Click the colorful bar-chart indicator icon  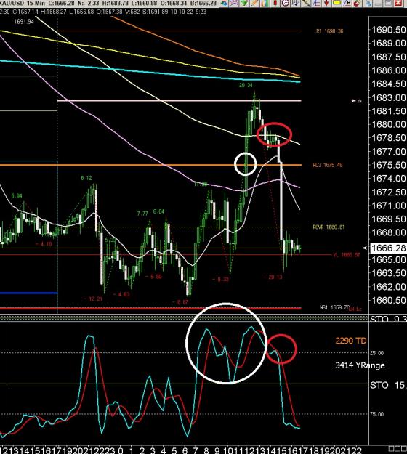[x=265, y=3]
